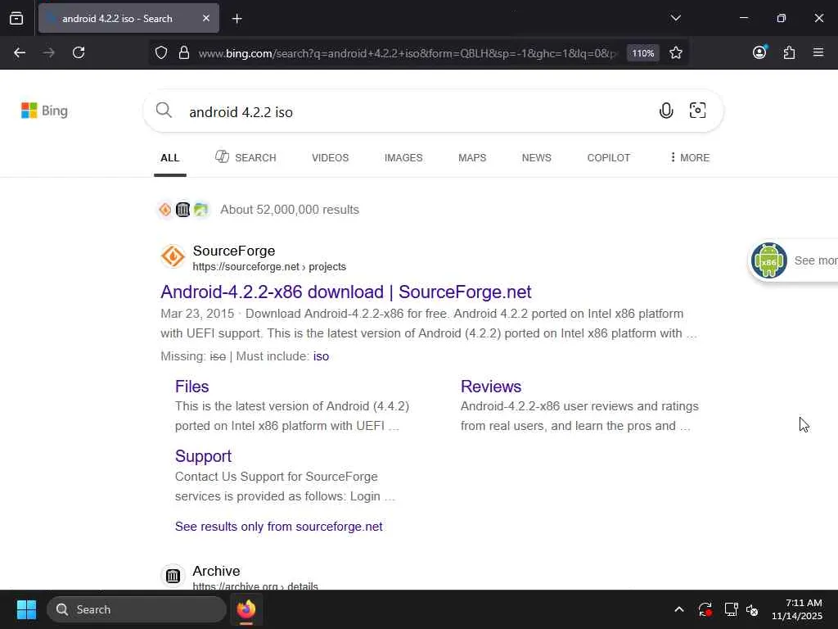The height and width of the screenshot is (629, 838).
Task: Switch to the NEWS tab
Action: (x=536, y=158)
